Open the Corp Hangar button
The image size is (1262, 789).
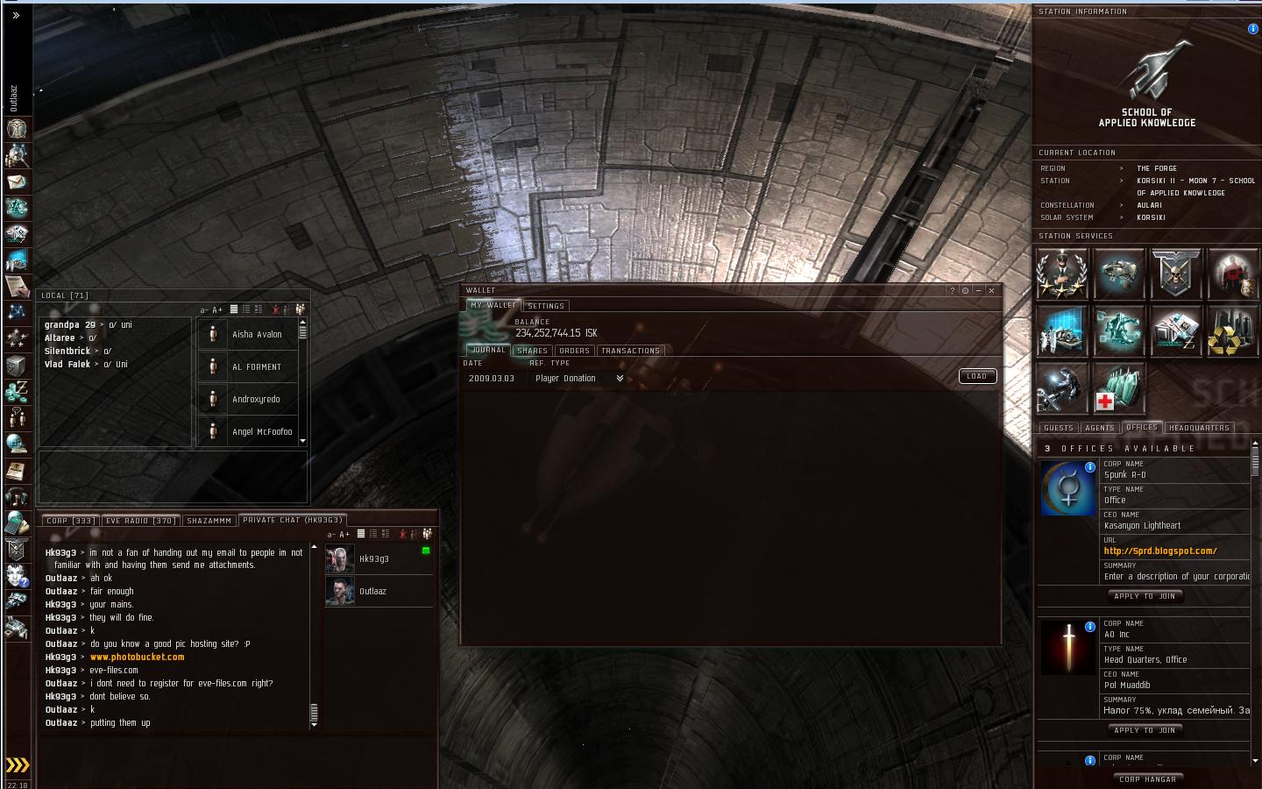coord(1147,779)
